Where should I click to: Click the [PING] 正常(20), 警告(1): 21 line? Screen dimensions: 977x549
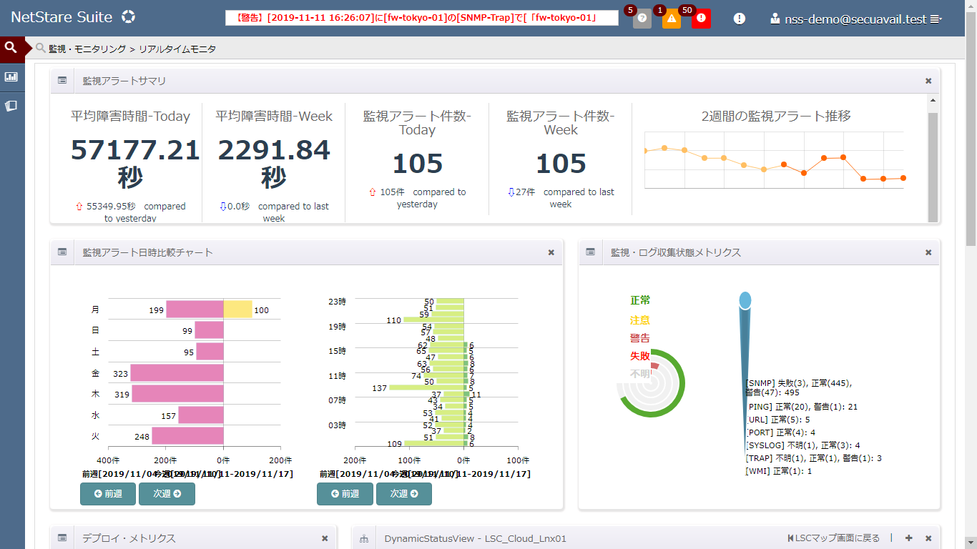[x=801, y=407]
